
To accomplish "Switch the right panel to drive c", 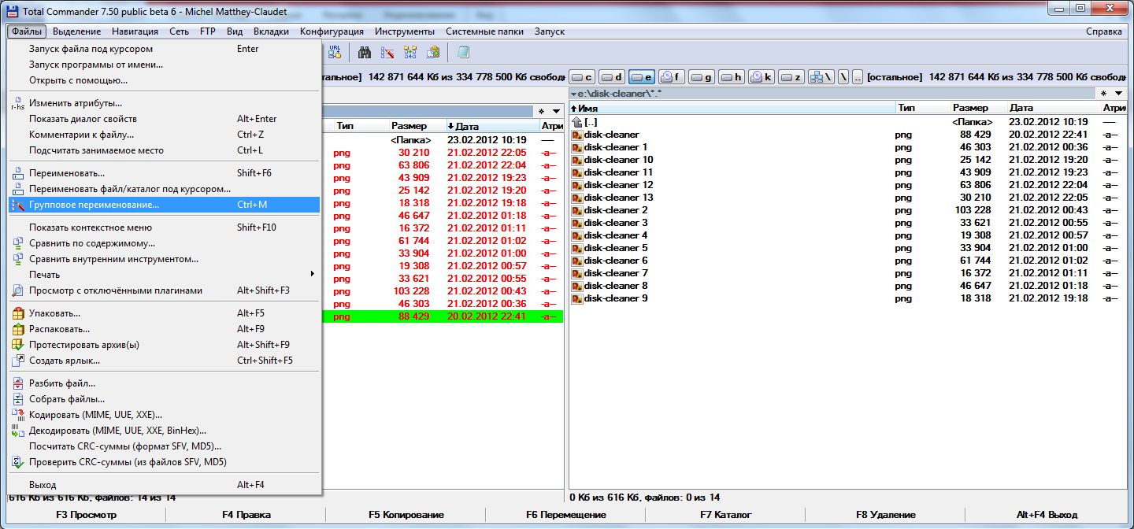I will point(582,77).
